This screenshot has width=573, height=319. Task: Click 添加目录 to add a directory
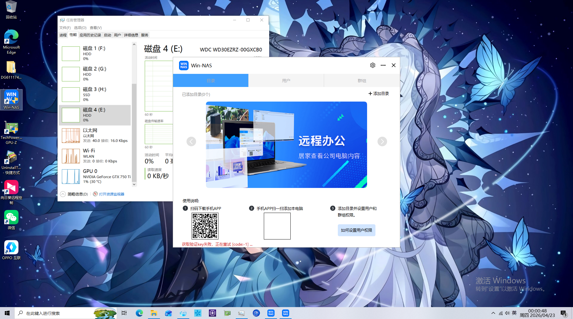(x=378, y=93)
